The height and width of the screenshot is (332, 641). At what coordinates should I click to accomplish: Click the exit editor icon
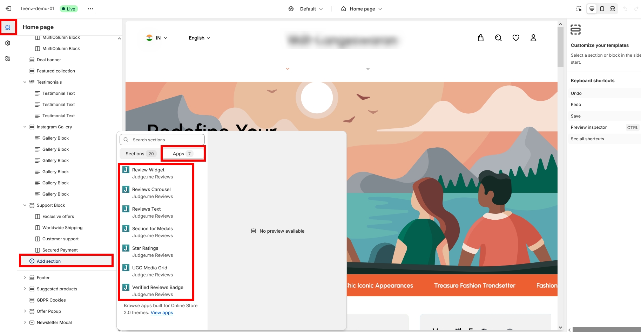point(8,9)
